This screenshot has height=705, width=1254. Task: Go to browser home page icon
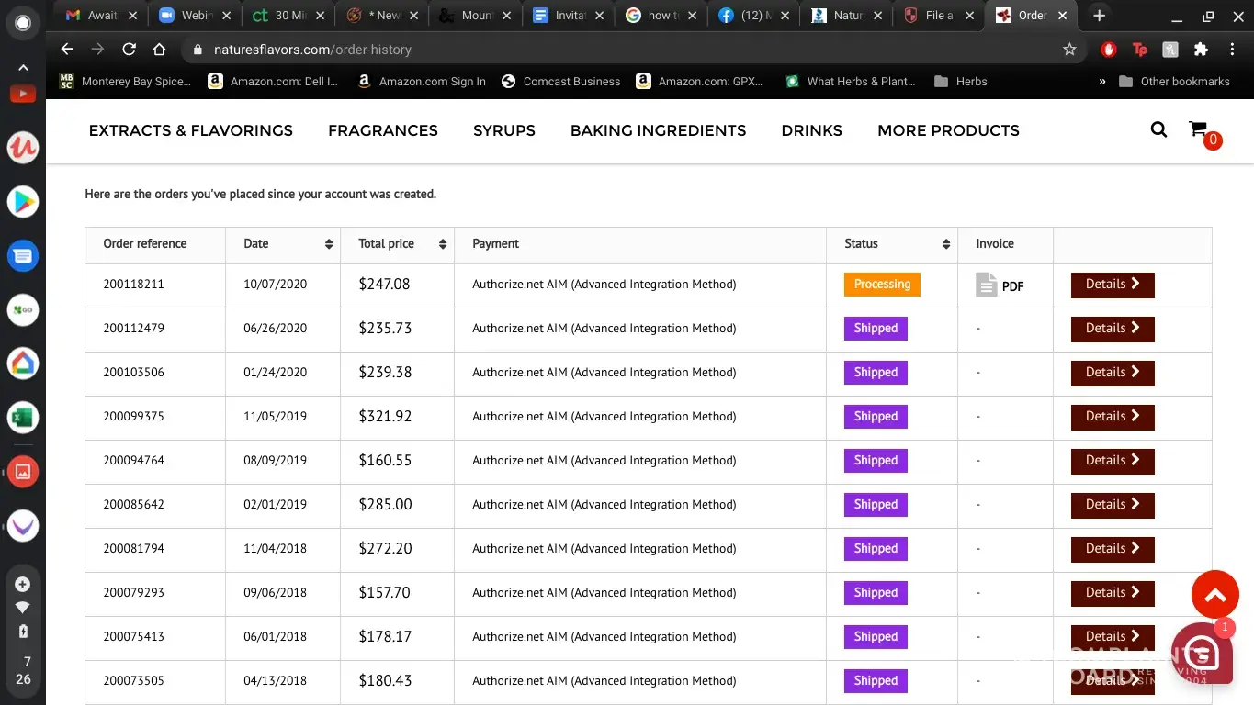click(159, 50)
